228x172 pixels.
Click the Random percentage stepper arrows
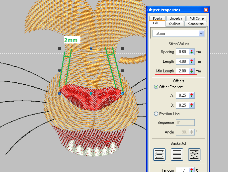point(191,170)
